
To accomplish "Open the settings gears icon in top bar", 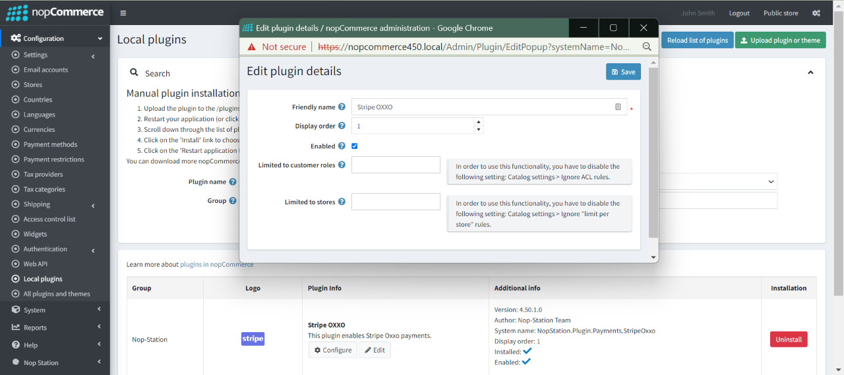I will pos(816,13).
